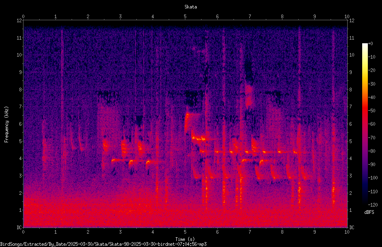Click the 8 kHz sound burst at 7 seconds
This screenshot has height=247, width=382.
[x=249, y=96]
